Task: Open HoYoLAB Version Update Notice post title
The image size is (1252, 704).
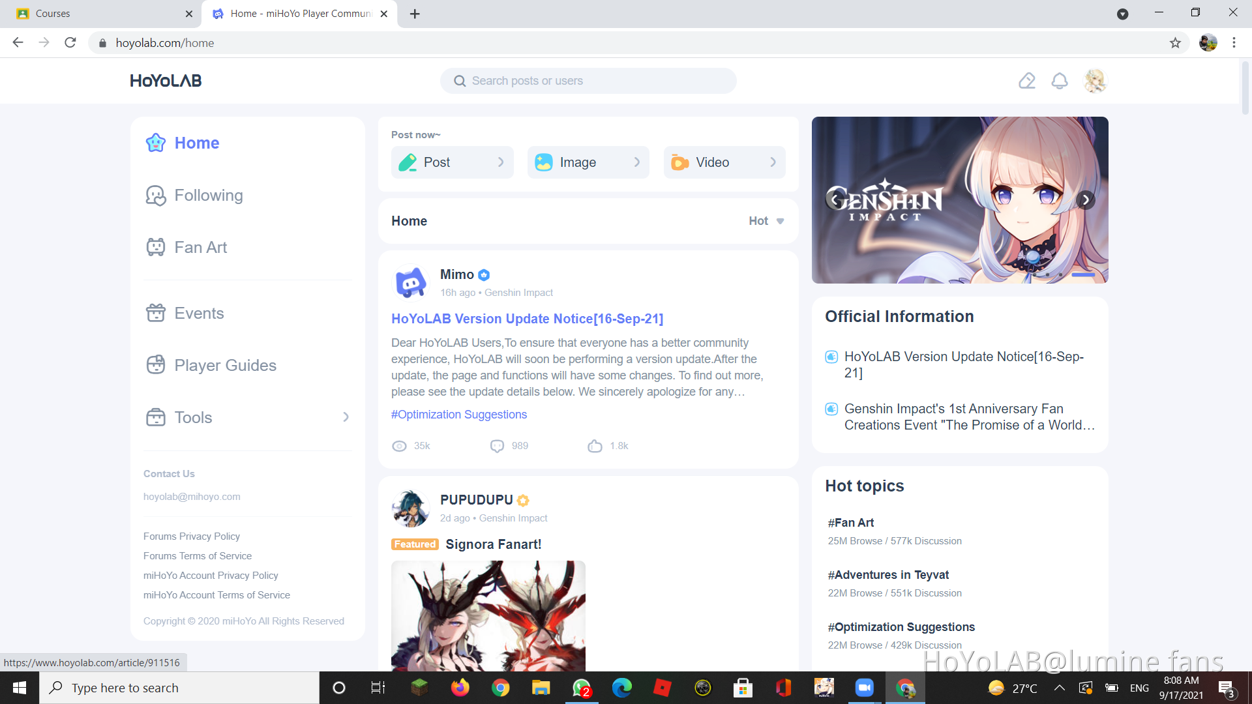Action: click(527, 319)
